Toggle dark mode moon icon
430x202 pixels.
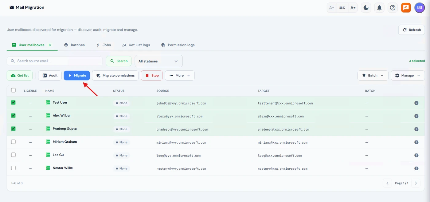366,8
